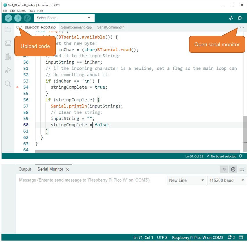Click the tab bar three-dots more icon
Image resolution: width=249 pixels, height=242 pixels.
[x=242, y=27]
